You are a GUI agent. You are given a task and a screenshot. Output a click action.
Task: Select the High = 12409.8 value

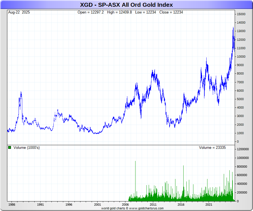coord(119,12)
